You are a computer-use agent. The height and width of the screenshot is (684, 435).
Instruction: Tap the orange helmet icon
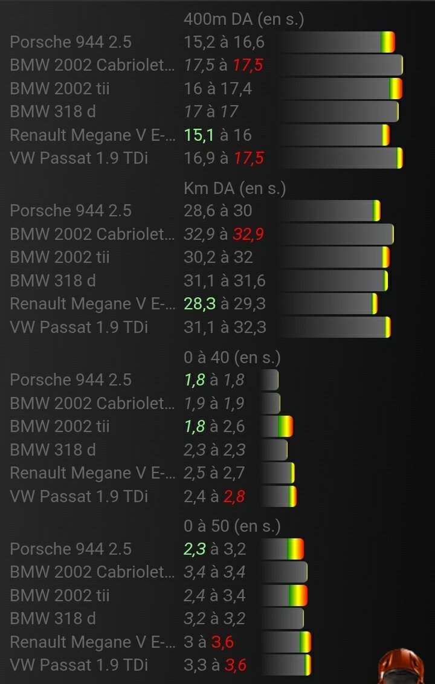point(401,666)
